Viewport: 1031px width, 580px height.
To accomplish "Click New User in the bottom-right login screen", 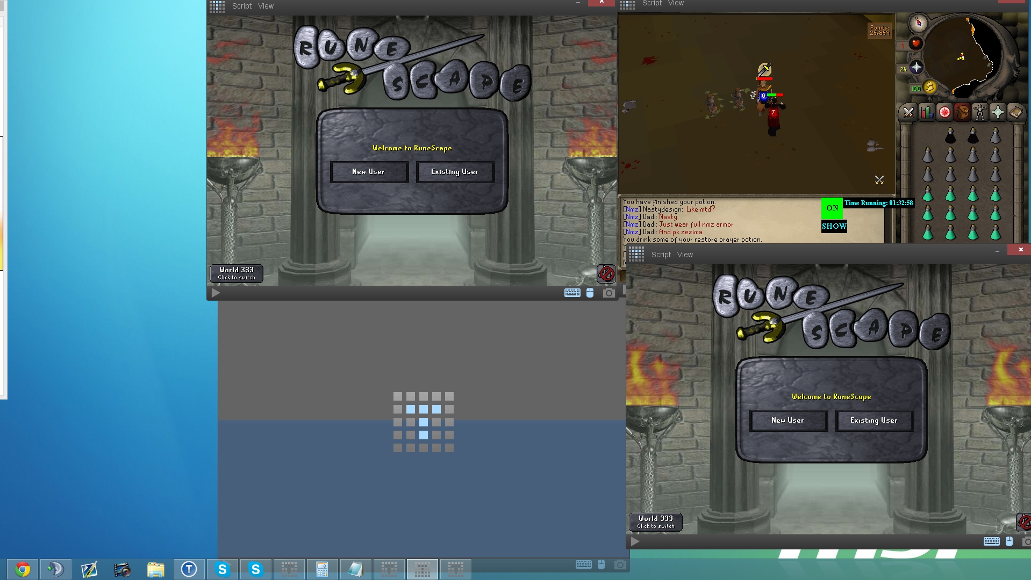I will pyautogui.click(x=788, y=421).
